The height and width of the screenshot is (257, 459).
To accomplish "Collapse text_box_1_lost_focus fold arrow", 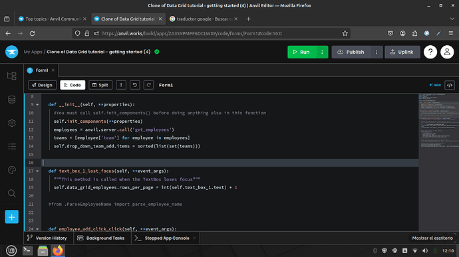I will click(x=37, y=171).
